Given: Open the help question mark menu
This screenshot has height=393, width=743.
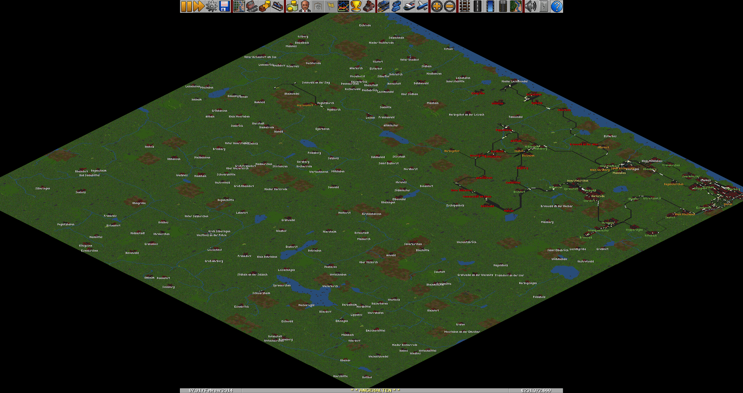Looking at the screenshot, I should pyautogui.click(x=556, y=6).
